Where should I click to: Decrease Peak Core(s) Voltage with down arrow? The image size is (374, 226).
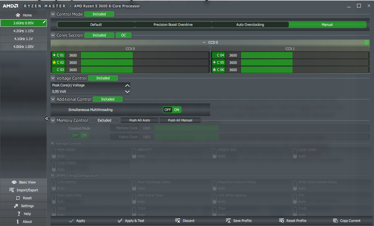[x=127, y=91]
